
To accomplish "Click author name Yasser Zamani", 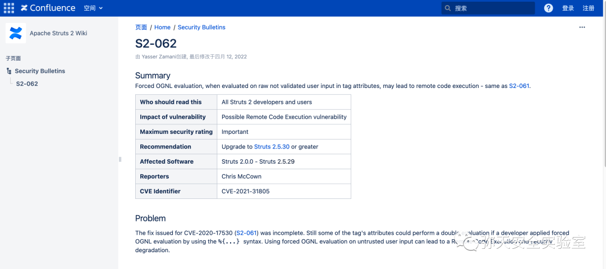I will click(159, 57).
